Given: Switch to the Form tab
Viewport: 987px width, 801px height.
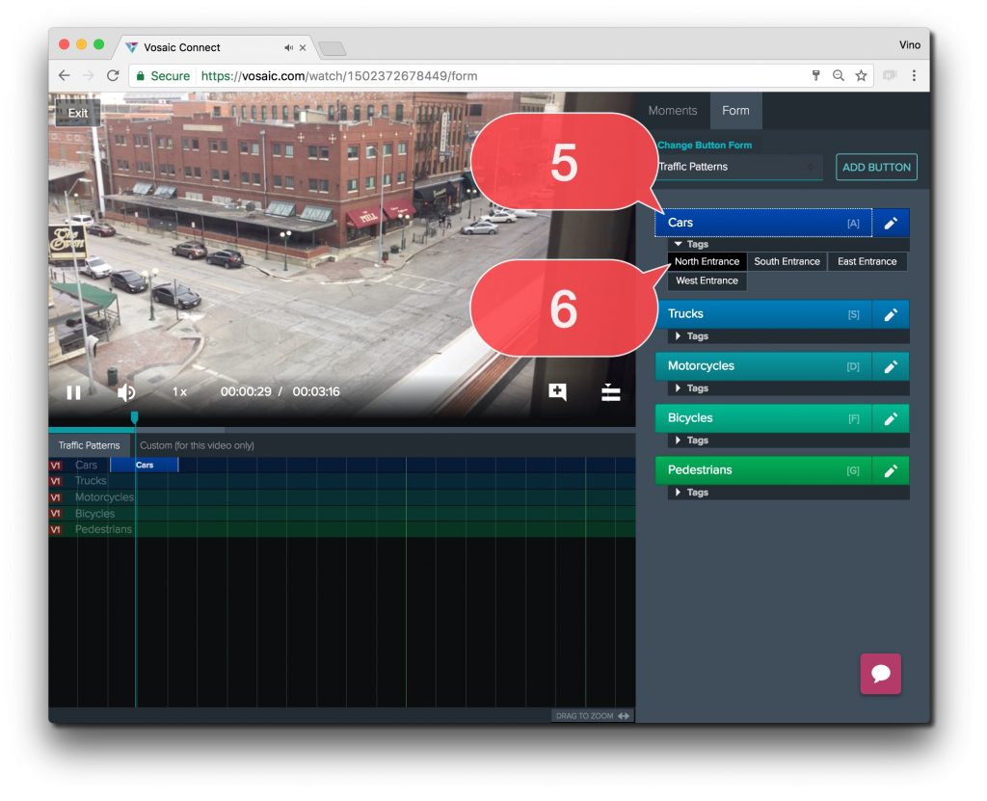Looking at the screenshot, I should (735, 111).
